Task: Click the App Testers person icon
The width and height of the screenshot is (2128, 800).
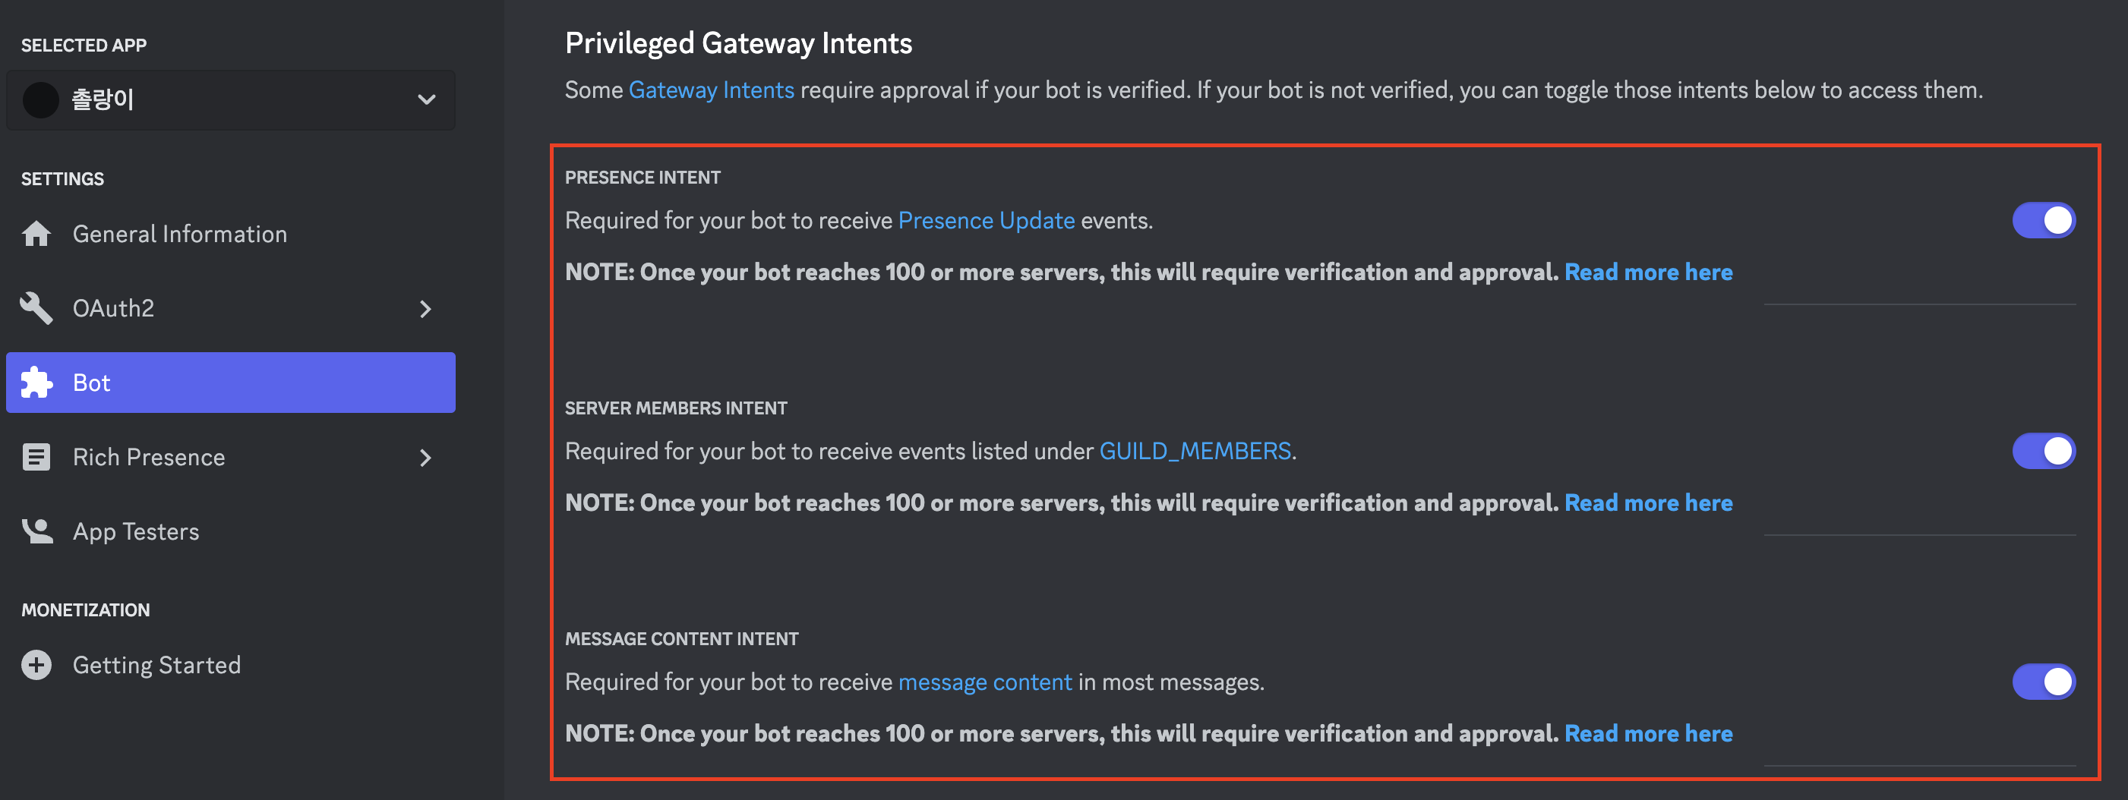Action: click(x=36, y=531)
